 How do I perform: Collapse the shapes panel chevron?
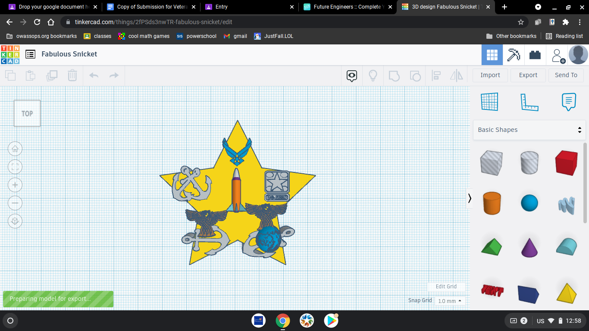point(470,198)
